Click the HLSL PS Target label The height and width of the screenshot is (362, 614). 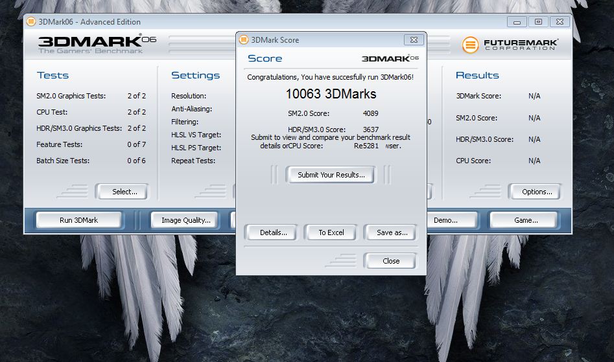[x=196, y=148]
